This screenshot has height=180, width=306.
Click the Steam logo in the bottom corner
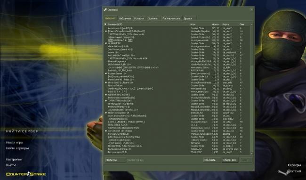(290, 172)
